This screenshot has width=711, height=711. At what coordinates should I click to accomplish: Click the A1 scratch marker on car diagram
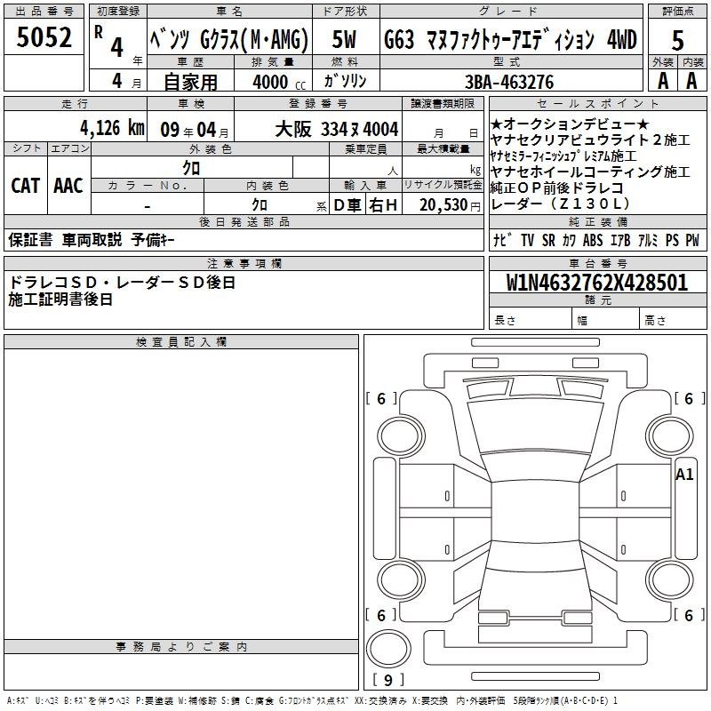click(684, 474)
